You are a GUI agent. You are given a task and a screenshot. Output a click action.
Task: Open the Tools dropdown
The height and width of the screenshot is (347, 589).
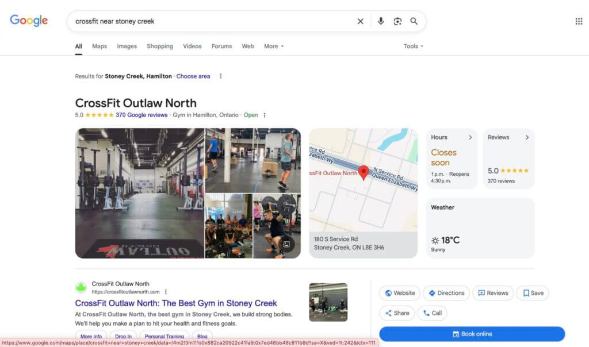[413, 46]
